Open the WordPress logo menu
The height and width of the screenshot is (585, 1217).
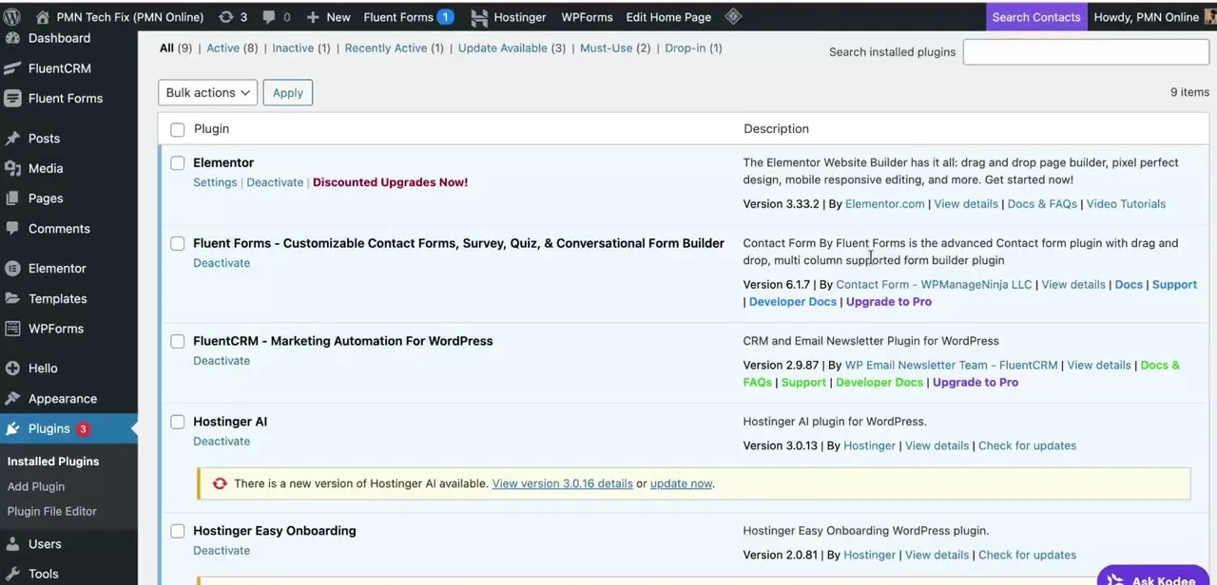12,17
